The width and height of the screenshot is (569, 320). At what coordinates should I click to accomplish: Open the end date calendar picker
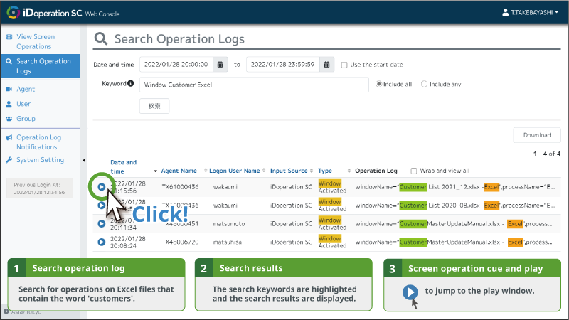click(326, 64)
